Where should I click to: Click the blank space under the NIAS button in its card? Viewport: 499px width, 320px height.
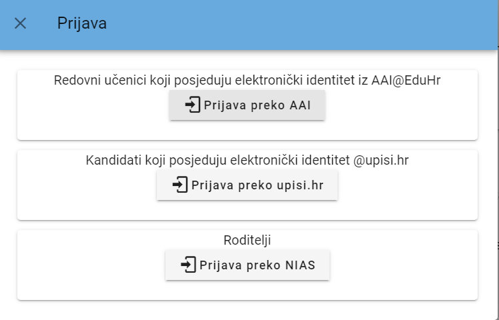(x=247, y=289)
